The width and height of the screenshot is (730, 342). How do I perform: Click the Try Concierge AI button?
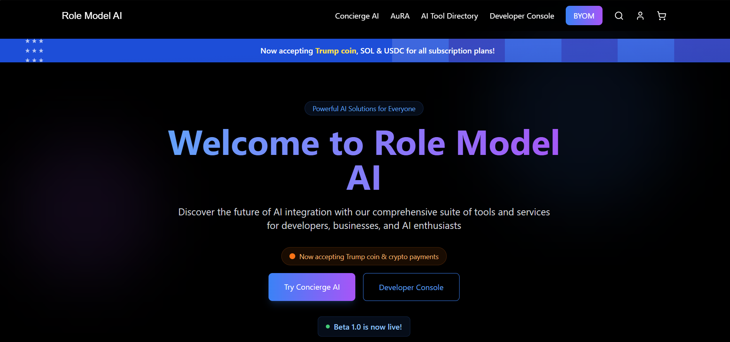point(312,287)
